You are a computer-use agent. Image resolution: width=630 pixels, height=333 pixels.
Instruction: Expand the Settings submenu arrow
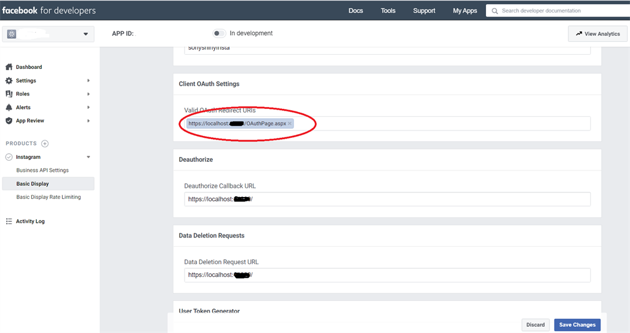[89, 81]
